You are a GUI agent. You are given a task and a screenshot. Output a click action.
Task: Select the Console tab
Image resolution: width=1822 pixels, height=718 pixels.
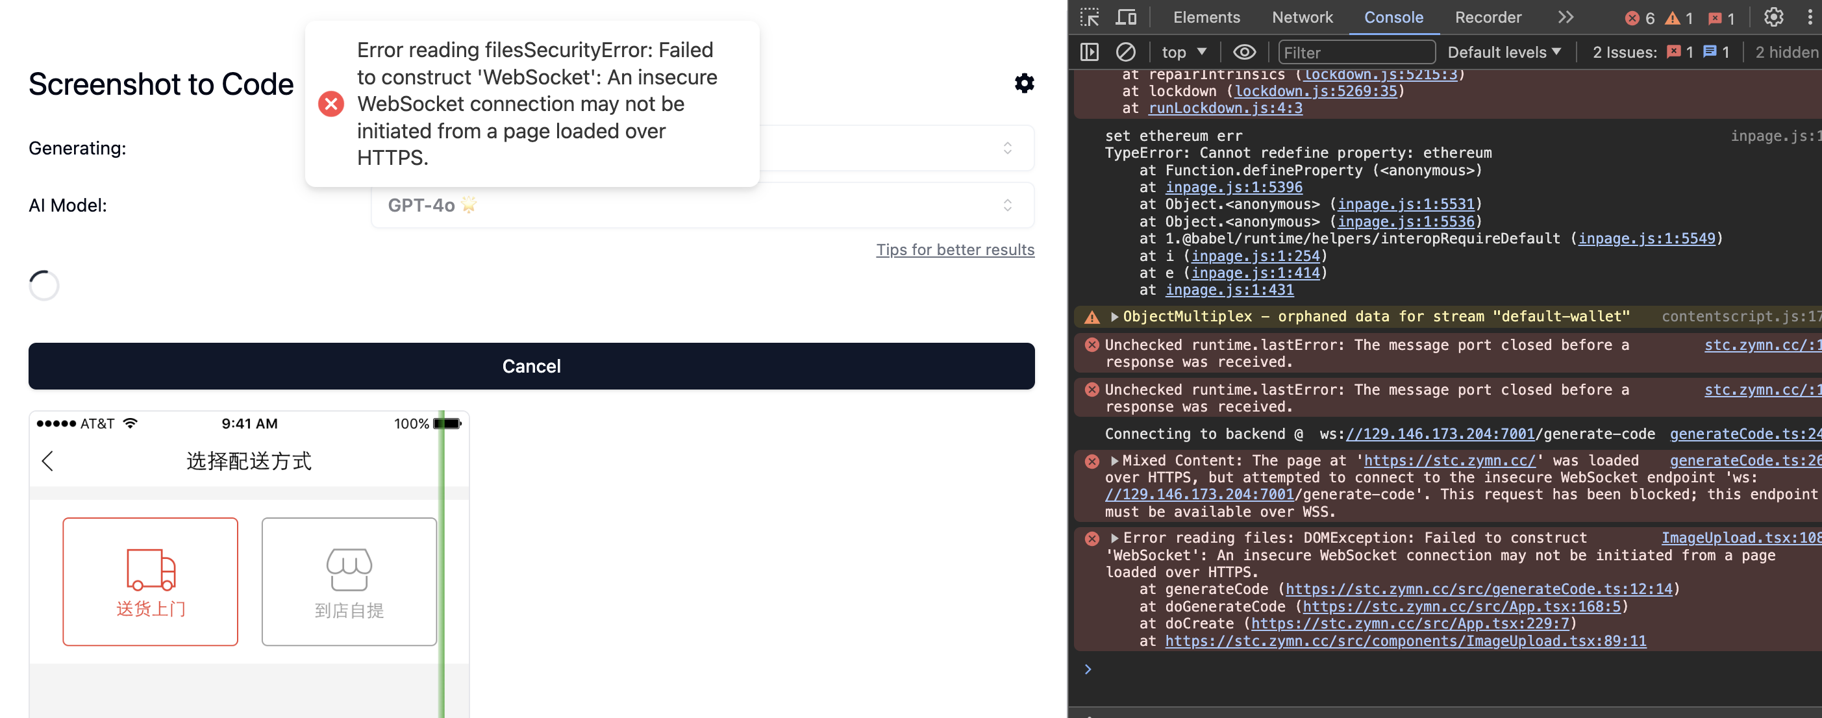point(1393,17)
